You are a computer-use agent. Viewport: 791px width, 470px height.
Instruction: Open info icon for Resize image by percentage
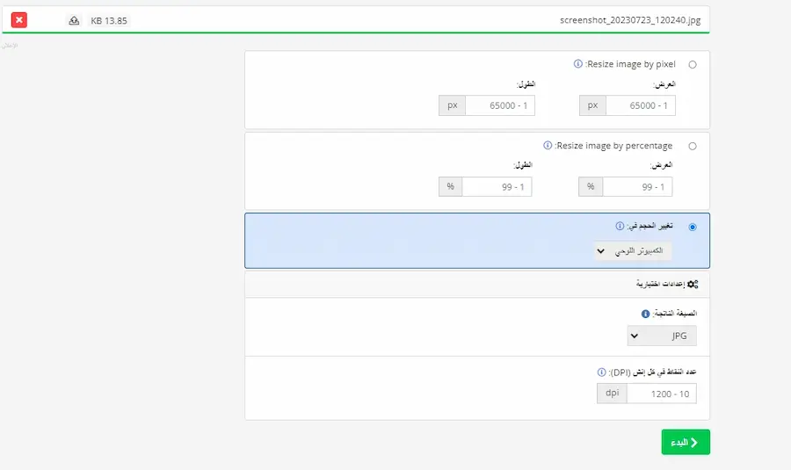click(x=548, y=145)
